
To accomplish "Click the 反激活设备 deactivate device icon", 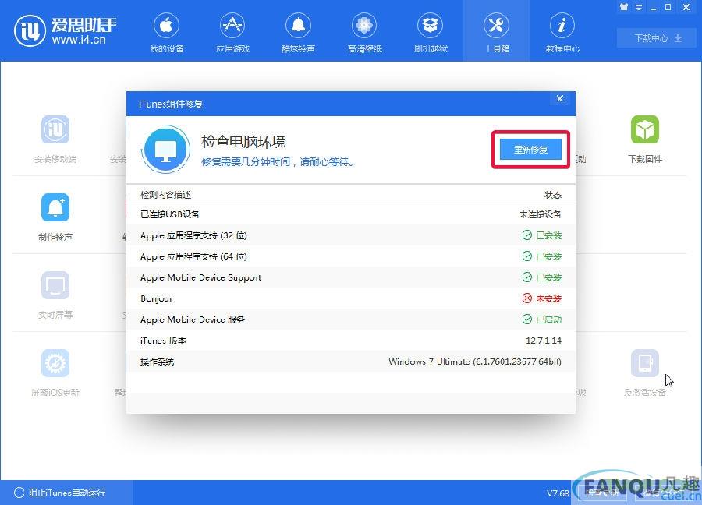I will click(645, 363).
